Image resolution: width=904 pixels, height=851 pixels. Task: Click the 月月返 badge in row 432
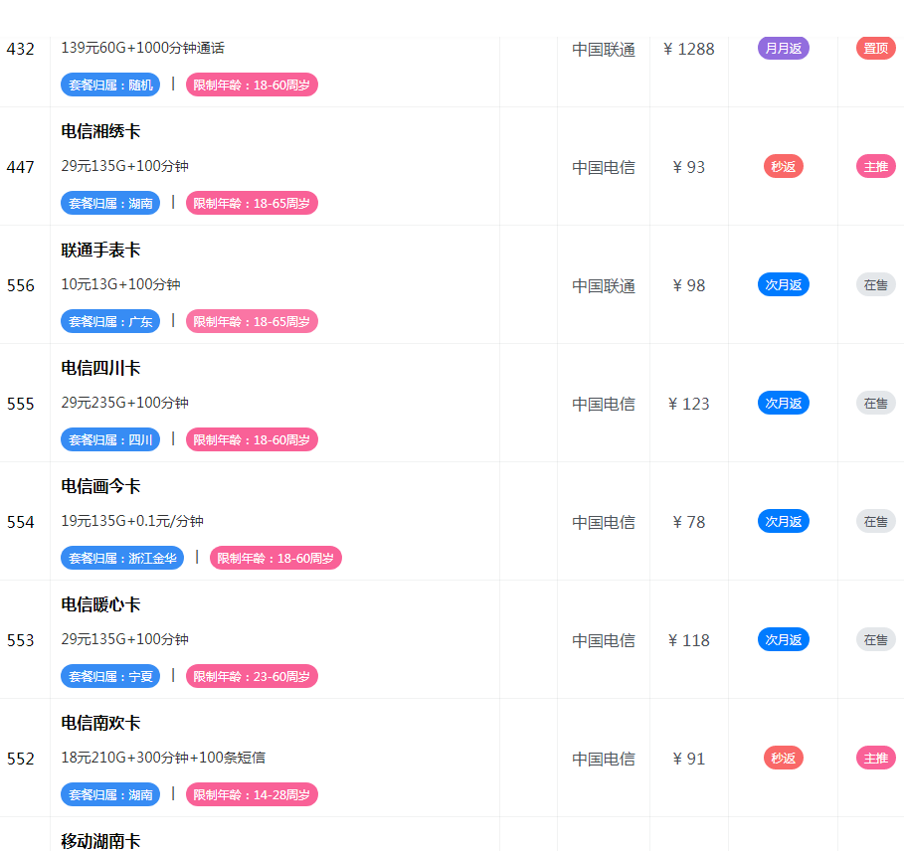click(x=783, y=48)
